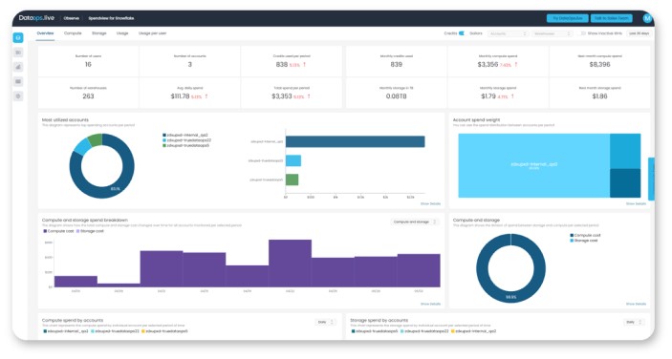
Task: Open the Usage tab
Action: pos(122,33)
